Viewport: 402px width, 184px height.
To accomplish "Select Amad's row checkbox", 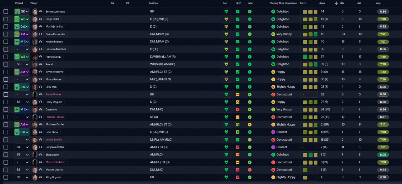I will tap(6, 64).
